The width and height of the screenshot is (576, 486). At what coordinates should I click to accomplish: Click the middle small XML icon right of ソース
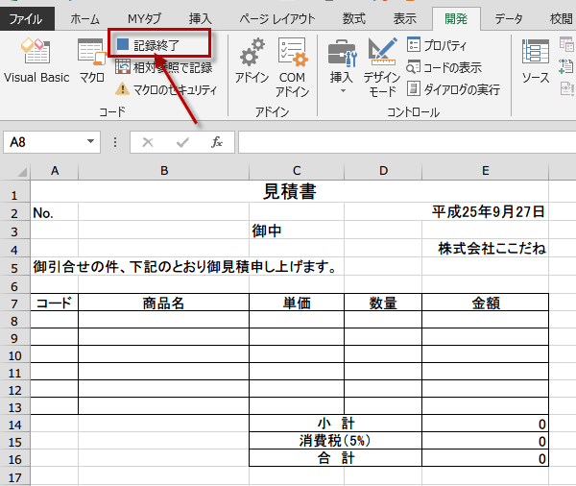point(566,66)
